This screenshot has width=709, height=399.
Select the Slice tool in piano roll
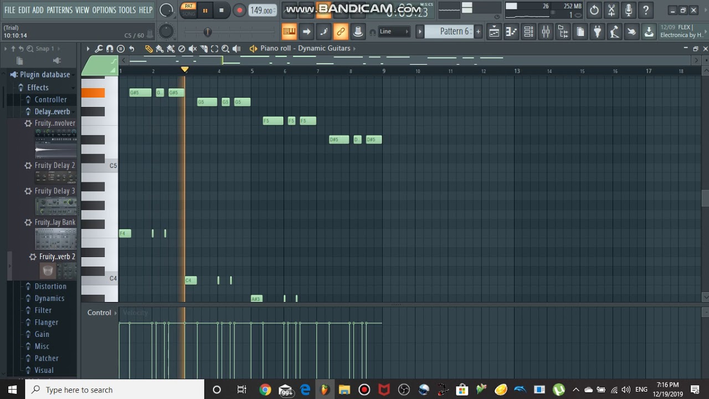[x=204, y=49]
